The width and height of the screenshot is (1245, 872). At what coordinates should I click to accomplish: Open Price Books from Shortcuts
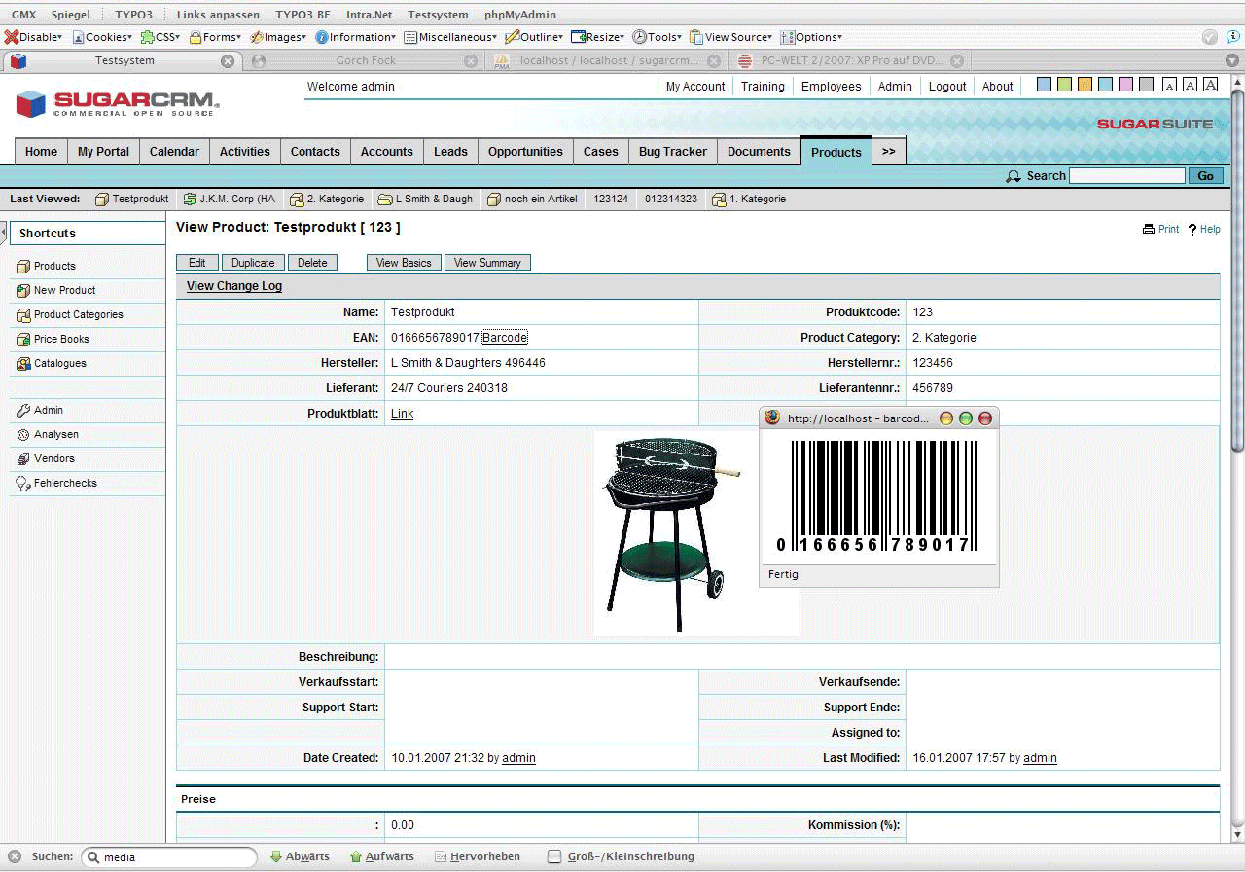pos(53,339)
